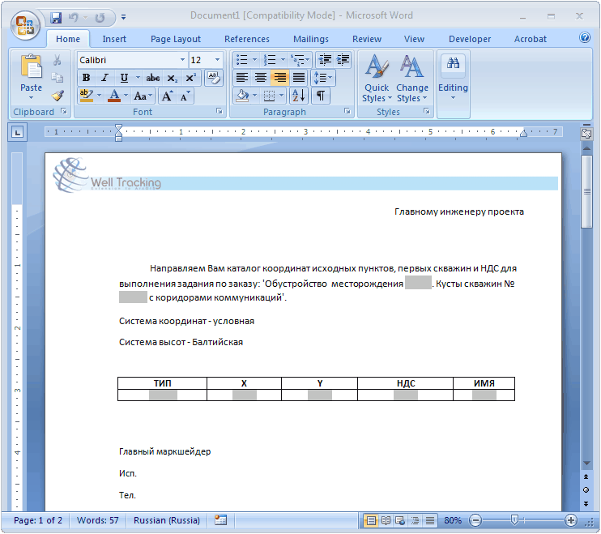Select the Format Painter brush
Image resolution: width=601 pixels, height=534 pixels.
58,95
